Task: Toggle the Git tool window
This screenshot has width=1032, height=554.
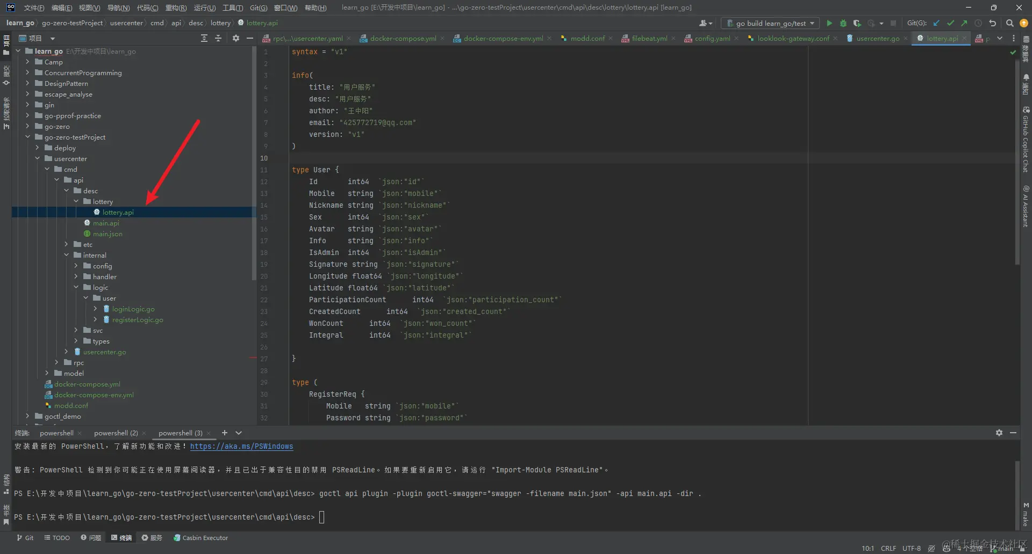Action: pos(25,537)
